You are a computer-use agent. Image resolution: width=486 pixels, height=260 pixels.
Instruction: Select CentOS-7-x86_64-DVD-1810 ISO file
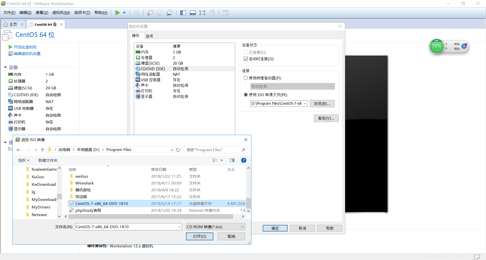(x=157, y=203)
